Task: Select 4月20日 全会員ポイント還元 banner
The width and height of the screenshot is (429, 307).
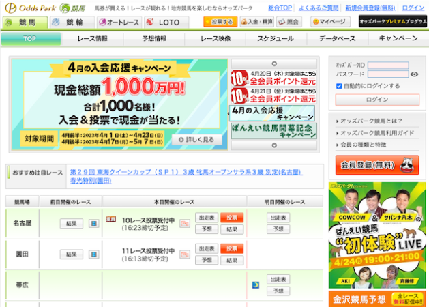Action: click(273, 78)
